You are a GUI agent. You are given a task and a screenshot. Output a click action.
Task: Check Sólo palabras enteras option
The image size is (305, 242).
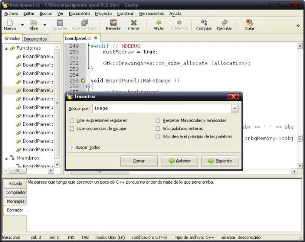coord(158,129)
